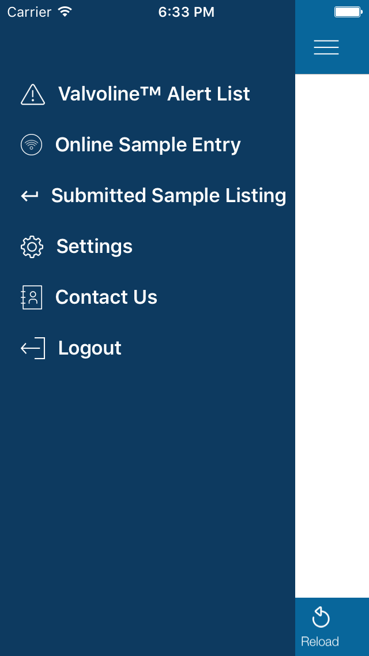Screen dimensions: 369x656
Task: Click the 6:33 PM clock in status bar
Action: pyautogui.click(x=186, y=12)
